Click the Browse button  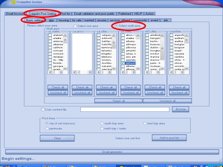(180, 109)
